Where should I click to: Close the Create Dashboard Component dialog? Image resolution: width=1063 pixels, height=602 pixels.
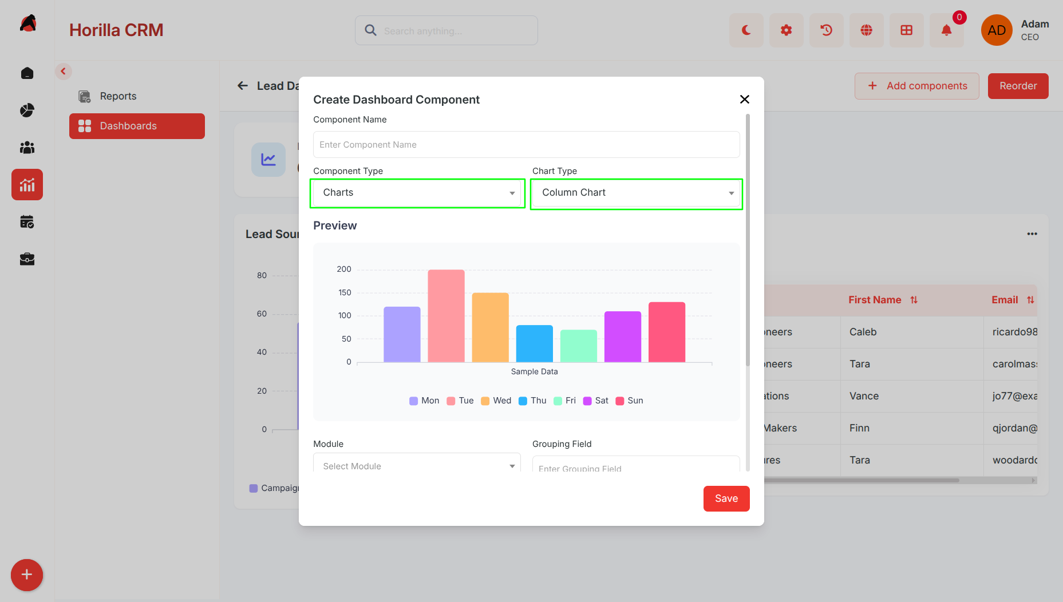pos(744,100)
